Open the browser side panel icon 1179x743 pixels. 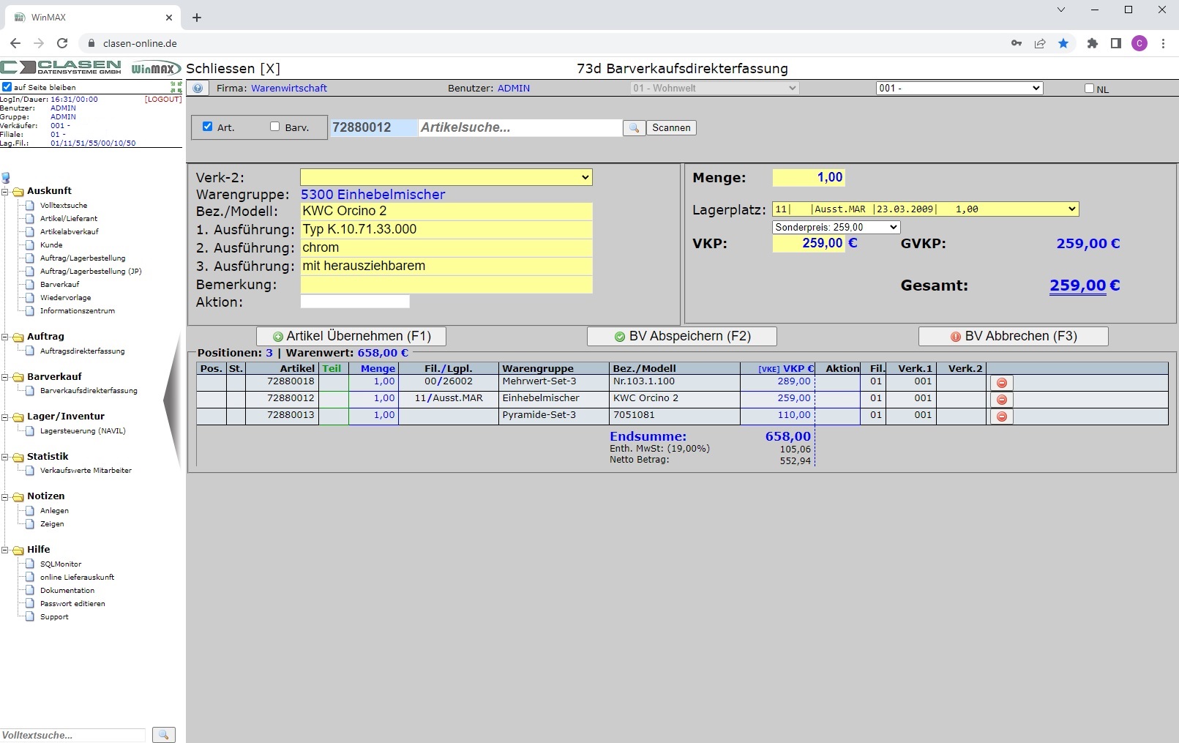click(x=1116, y=43)
